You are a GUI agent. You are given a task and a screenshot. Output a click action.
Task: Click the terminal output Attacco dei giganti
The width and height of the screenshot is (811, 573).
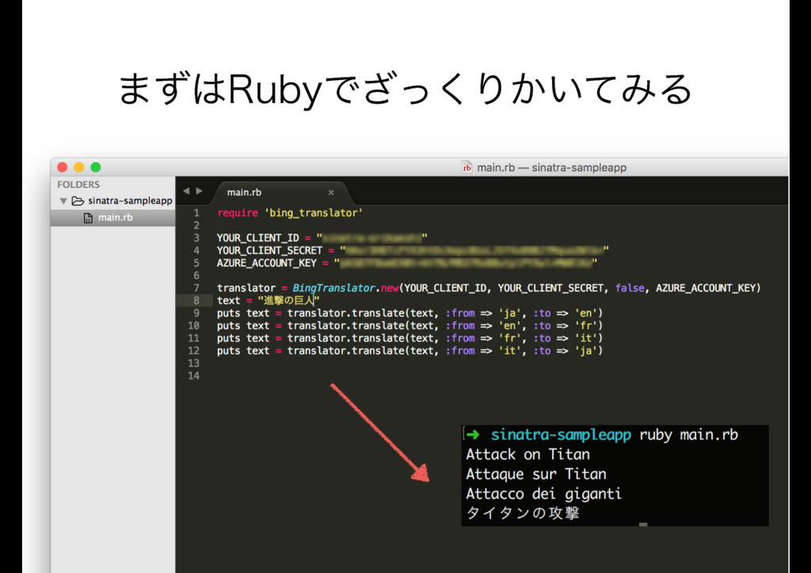point(543,494)
